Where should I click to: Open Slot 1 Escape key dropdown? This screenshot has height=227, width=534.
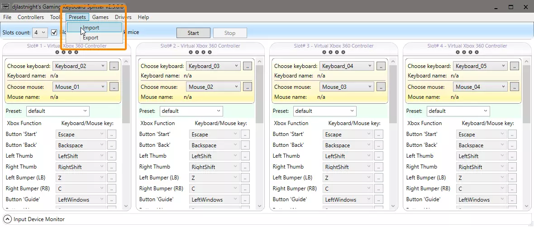coord(81,134)
